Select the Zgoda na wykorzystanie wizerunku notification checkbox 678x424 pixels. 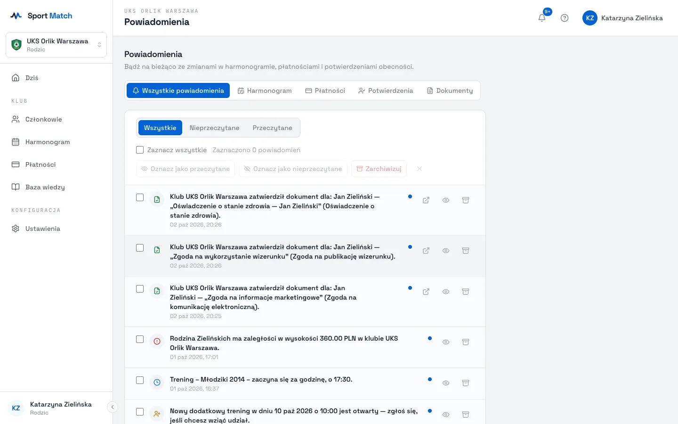(140, 248)
